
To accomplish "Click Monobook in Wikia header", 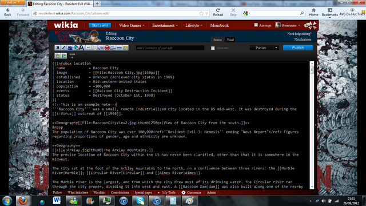I will tap(219, 25).
